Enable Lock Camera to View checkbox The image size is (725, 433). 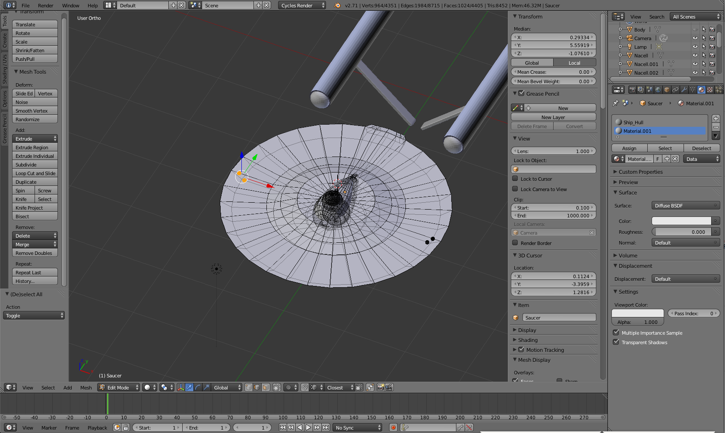[515, 189]
